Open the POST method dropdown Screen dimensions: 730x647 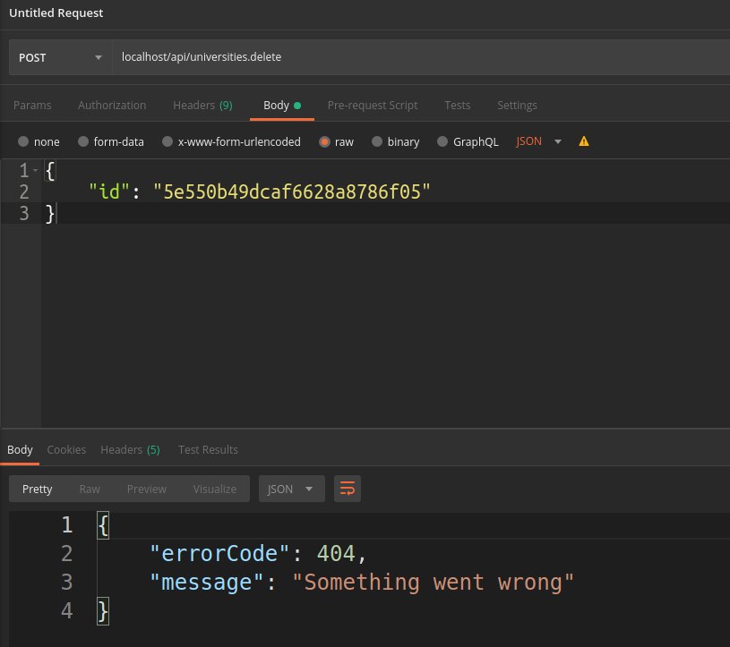tap(60, 58)
